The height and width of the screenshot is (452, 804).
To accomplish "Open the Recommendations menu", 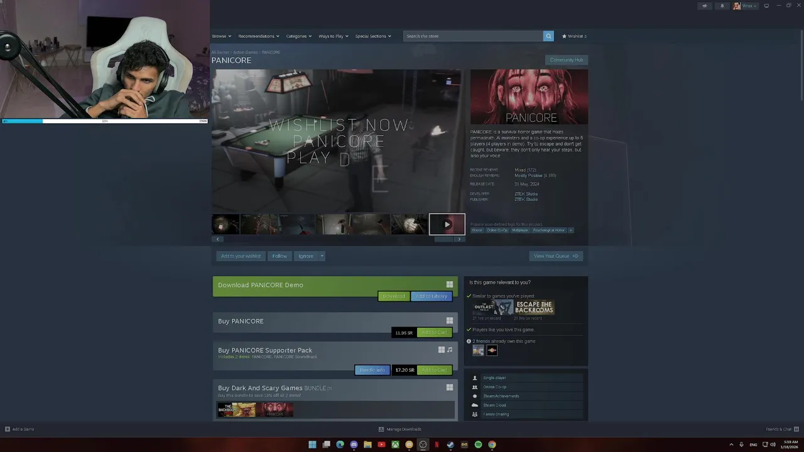I will pos(259,36).
